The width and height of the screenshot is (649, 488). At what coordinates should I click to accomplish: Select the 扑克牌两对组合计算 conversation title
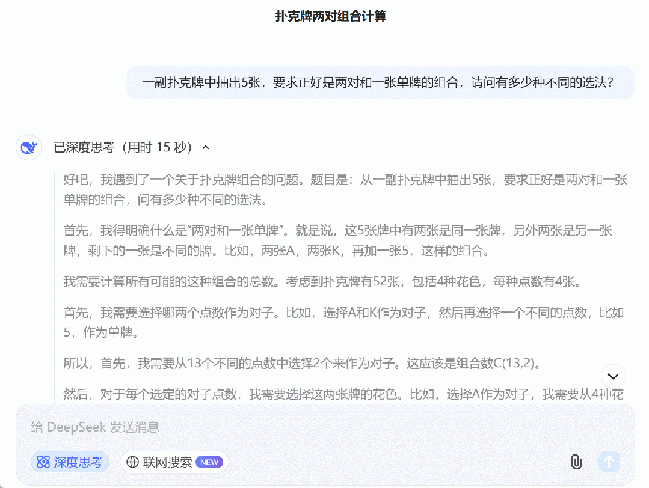pyautogui.click(x=324, y=16)
